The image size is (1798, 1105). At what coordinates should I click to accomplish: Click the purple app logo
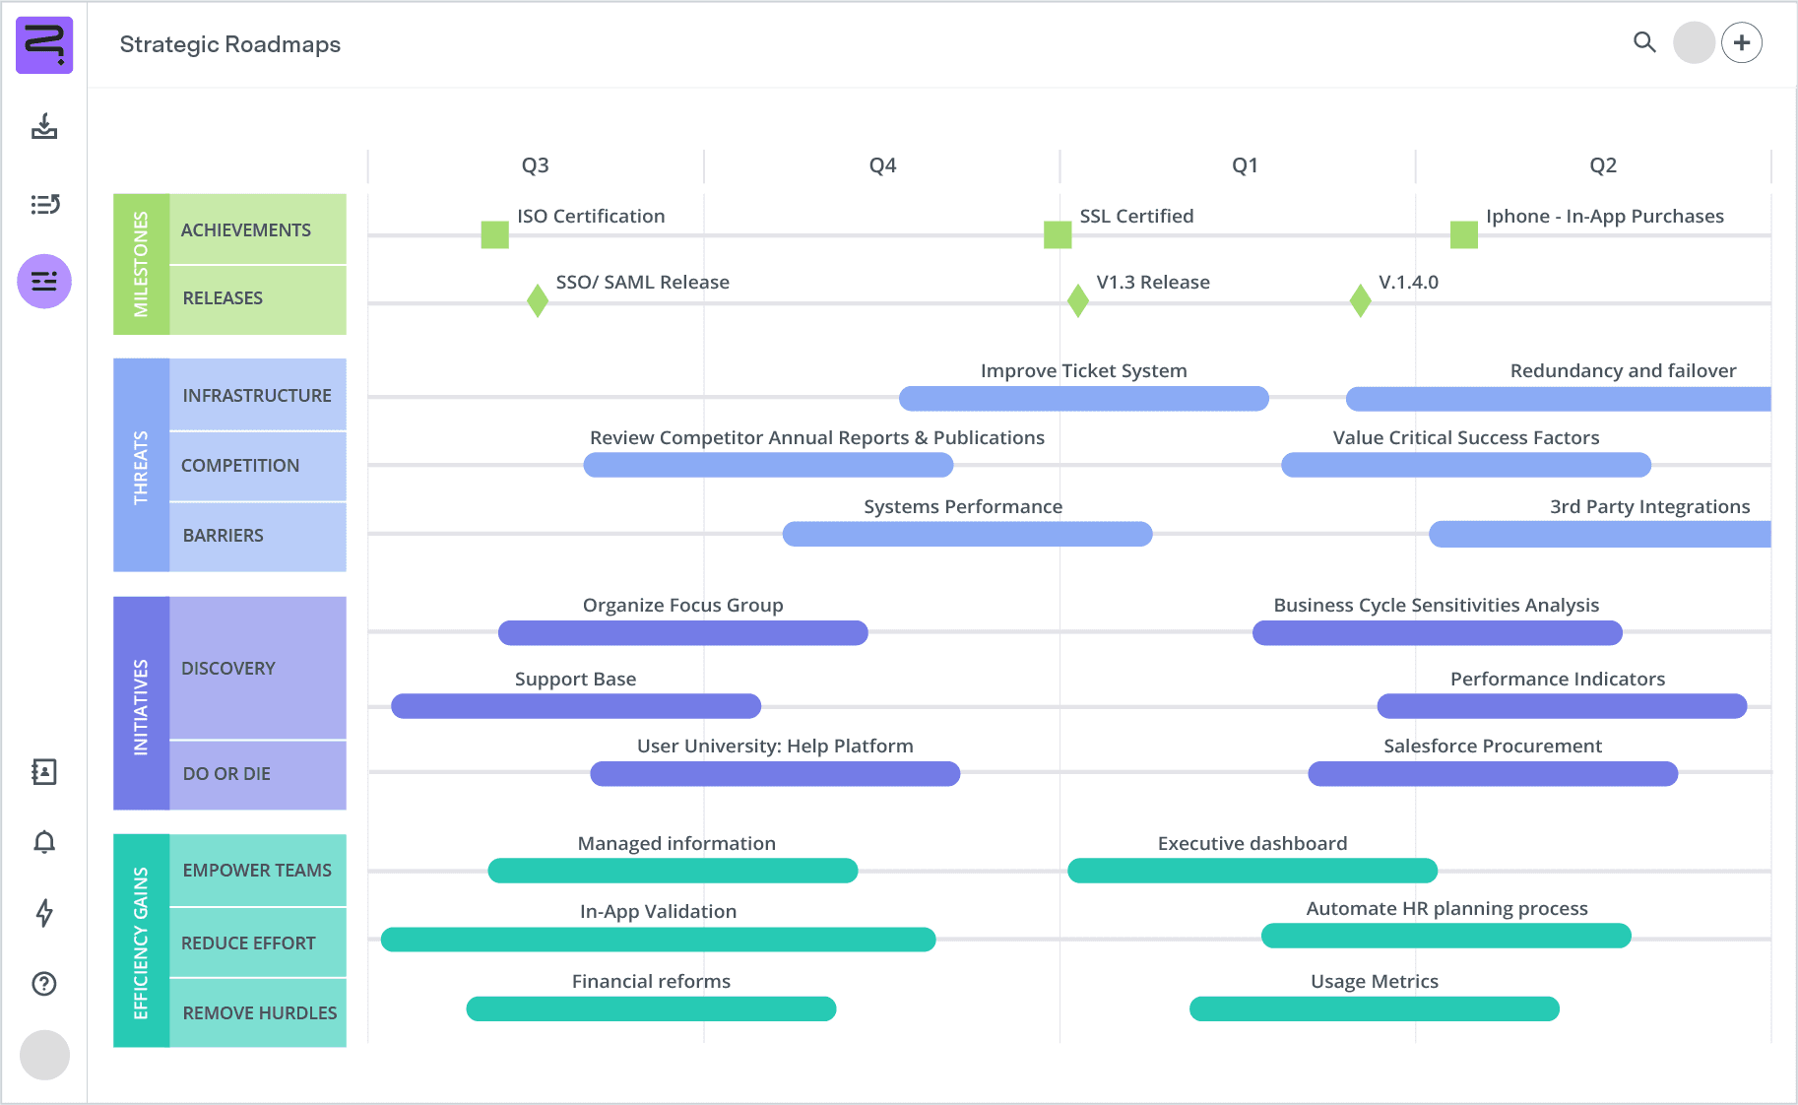point(43,44)
